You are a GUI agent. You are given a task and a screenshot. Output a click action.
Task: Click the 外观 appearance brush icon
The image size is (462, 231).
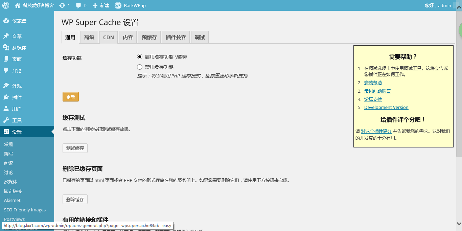pyautogui.click(x=6, y=86)
